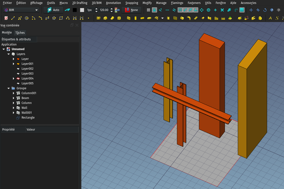Image resolution: width=284 pixels, height=189 pixels.
Task: Open the Snapping menu
Action: point(132,3)
